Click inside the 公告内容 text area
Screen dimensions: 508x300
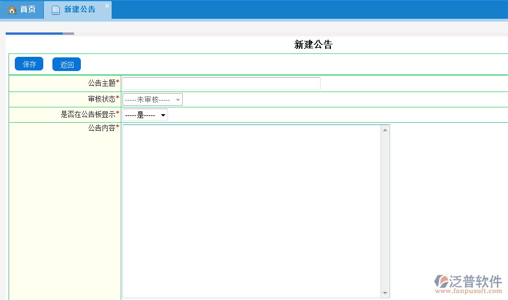point(252,210)
